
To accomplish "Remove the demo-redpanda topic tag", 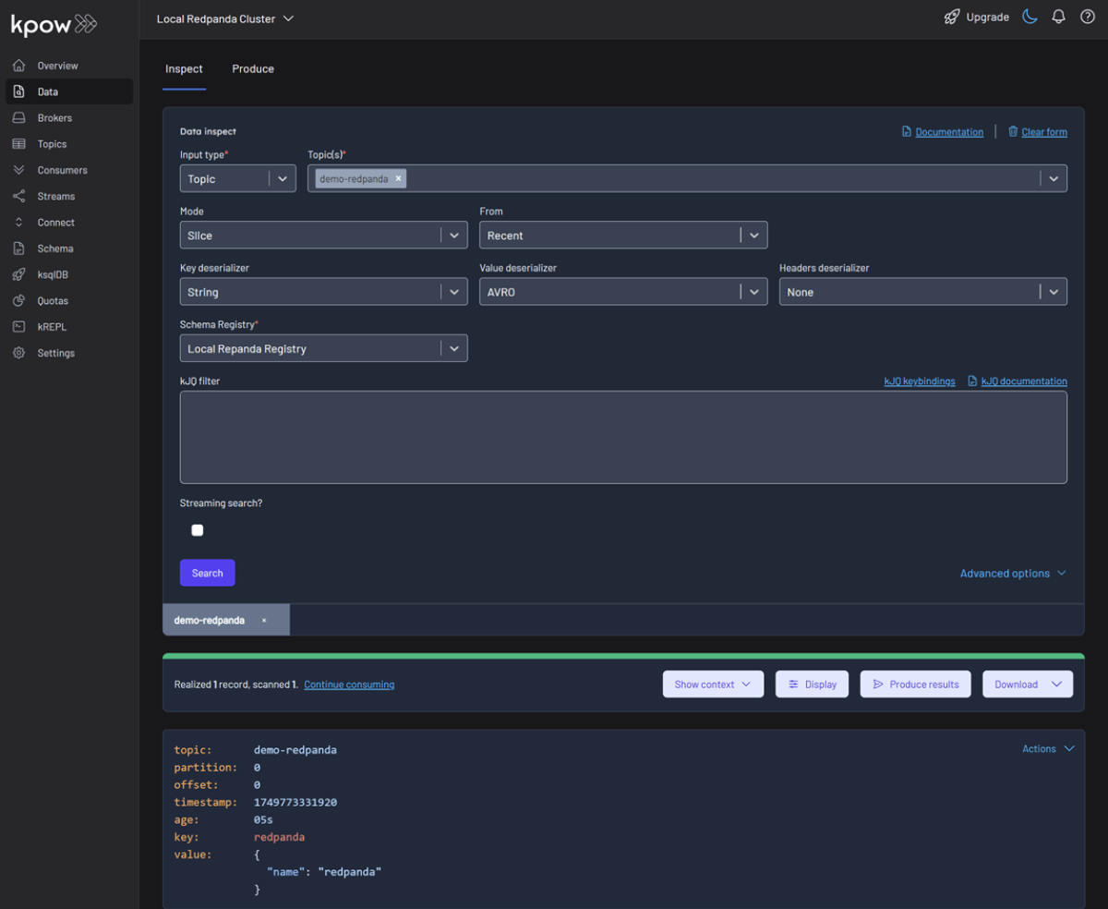I will coord(398,178).
